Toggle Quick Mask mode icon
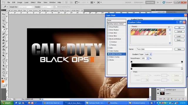This screenshot has width=188, height=105. click(x=4, y=86)
